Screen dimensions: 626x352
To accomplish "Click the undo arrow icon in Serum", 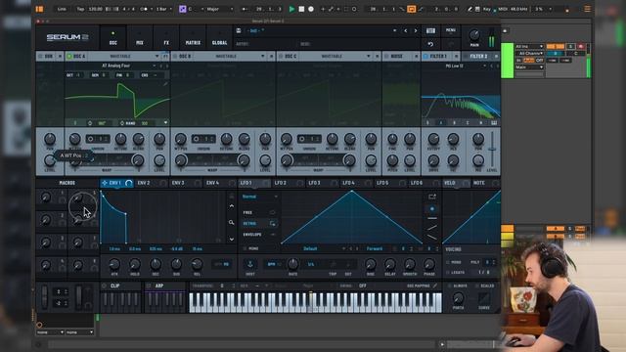I will (430, 44).
